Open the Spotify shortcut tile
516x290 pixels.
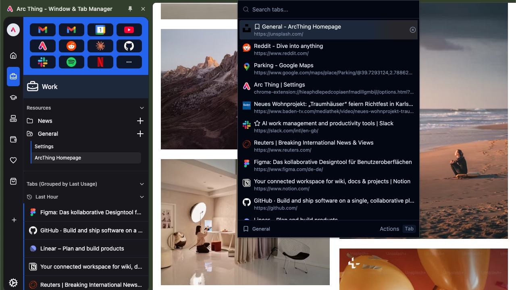(71, 62)
